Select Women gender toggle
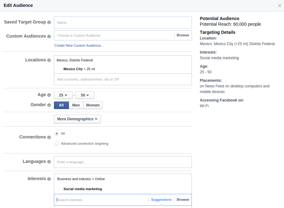 point(93,105)
